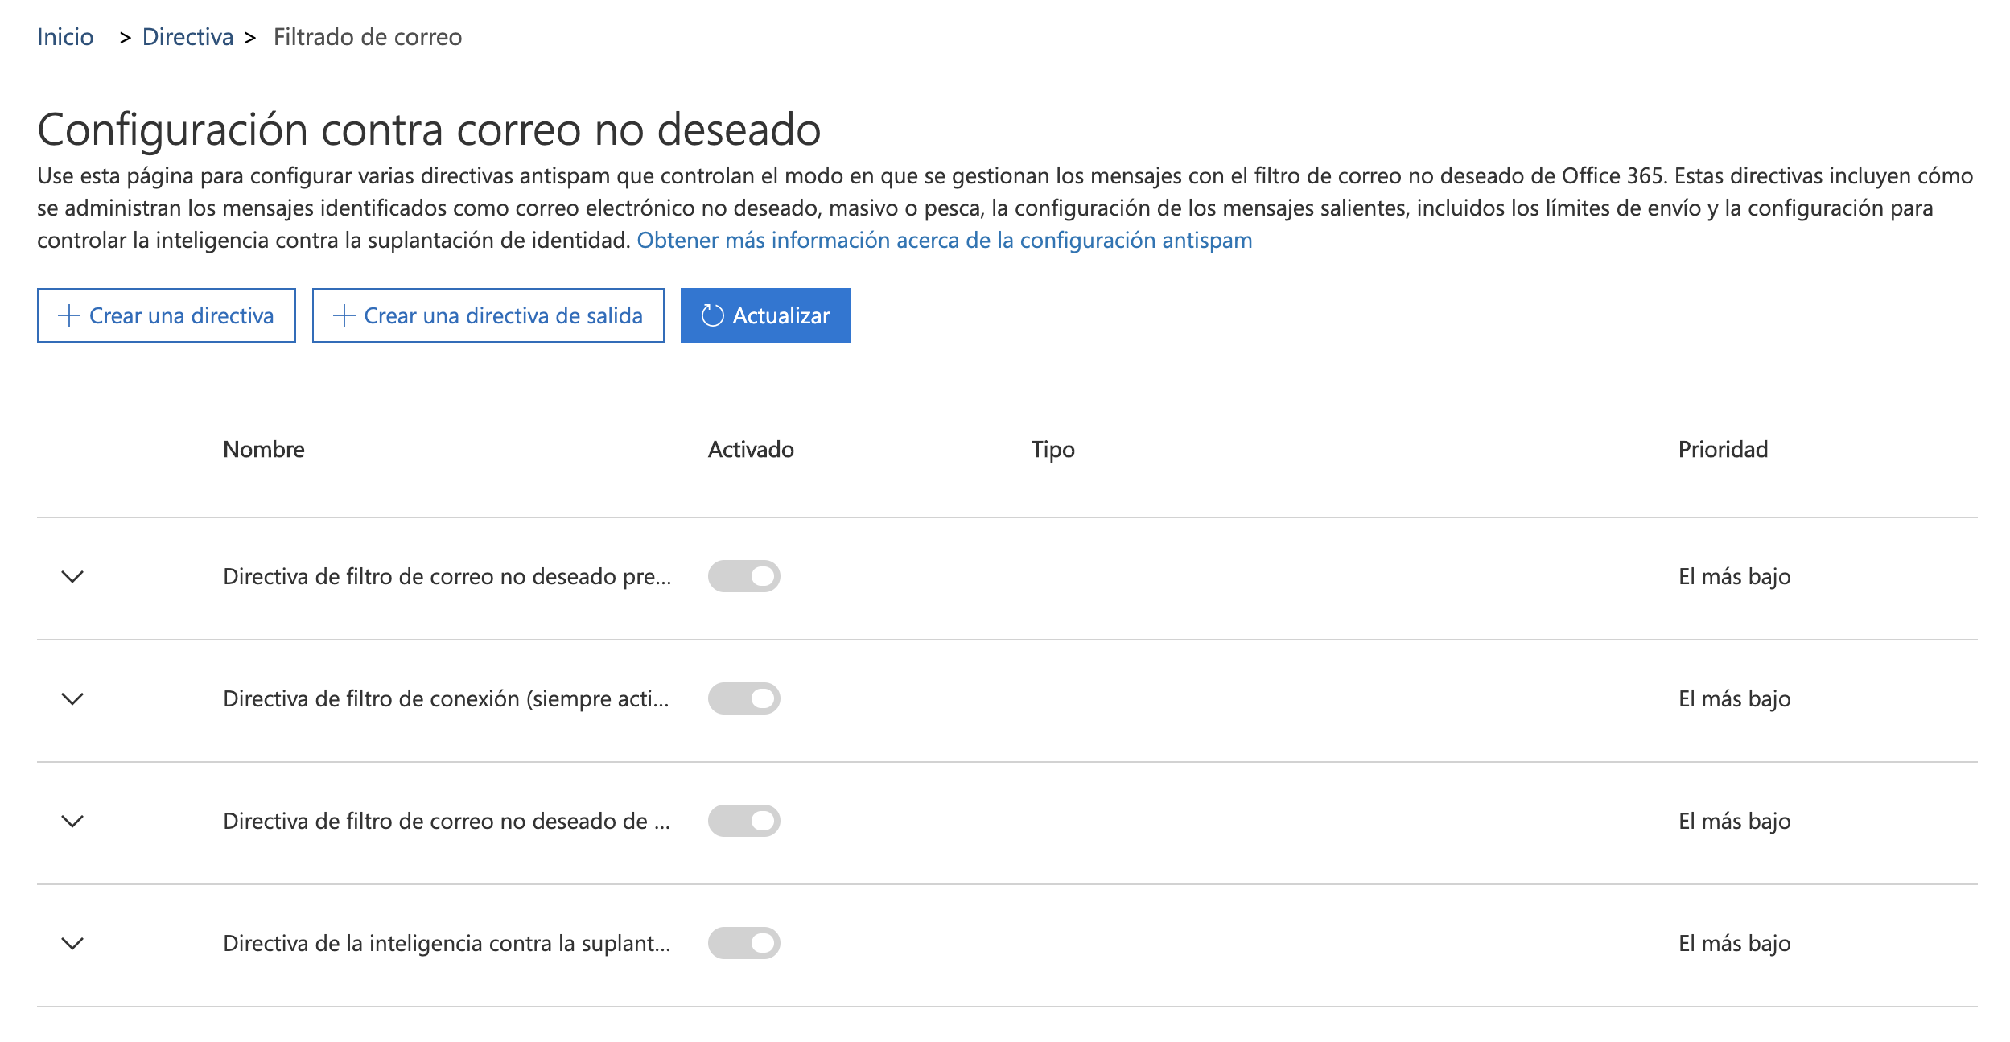Expand Directiva de filtro de correo no deseado pre... row
The width and height of the screenshot is (2010, 1042).
pyautogui.click(x=72, y=577)
